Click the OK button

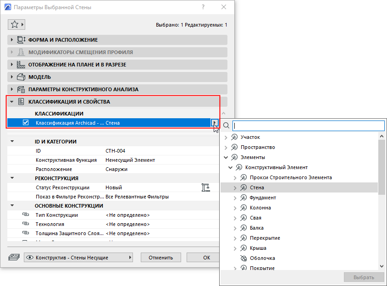coord(203,258)
